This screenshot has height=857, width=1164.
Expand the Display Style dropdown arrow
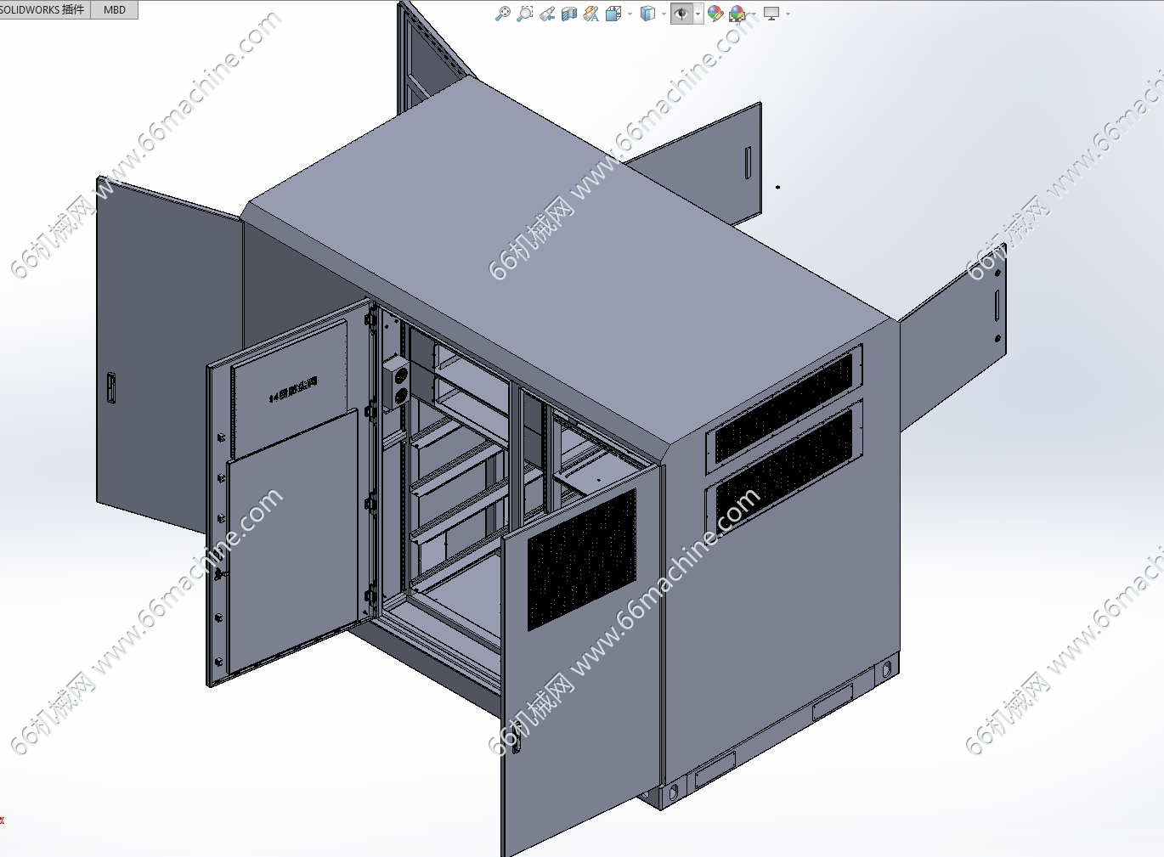[x=664, y=14]
